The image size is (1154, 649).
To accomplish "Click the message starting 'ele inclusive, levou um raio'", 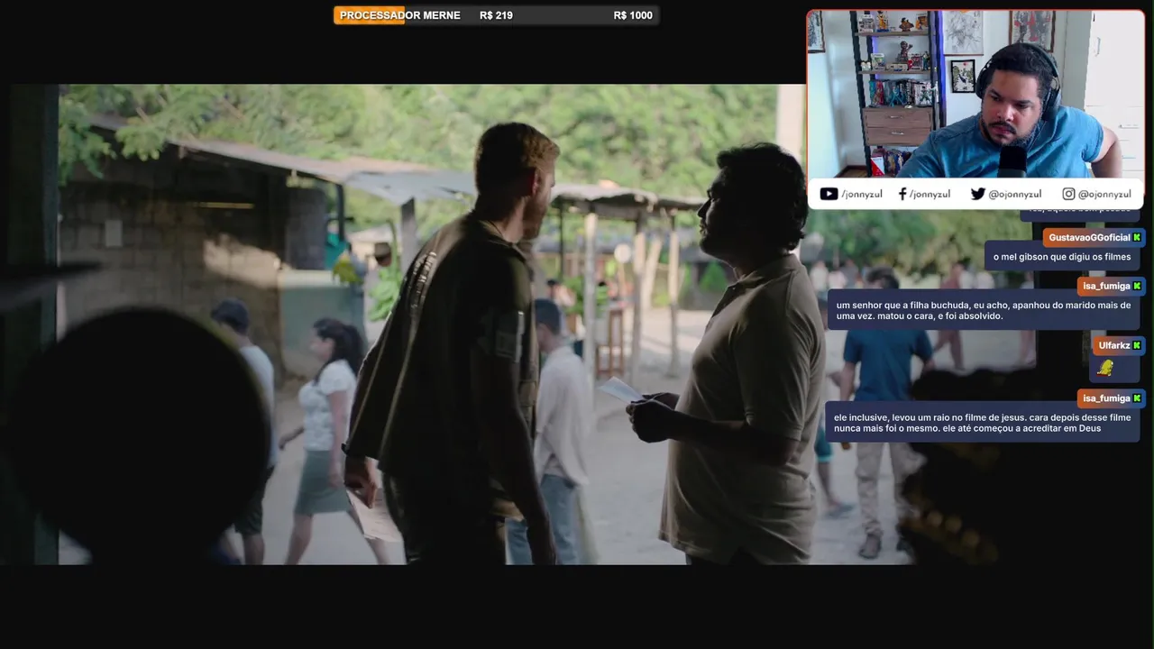I will tap(982, 423).
